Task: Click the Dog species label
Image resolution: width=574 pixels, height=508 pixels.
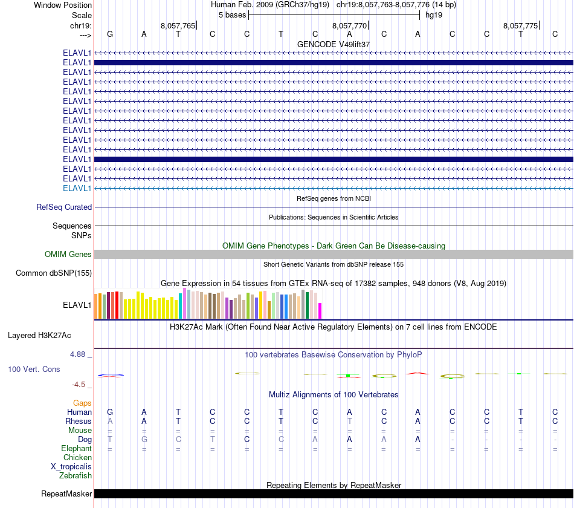Action: click(85, 440)
